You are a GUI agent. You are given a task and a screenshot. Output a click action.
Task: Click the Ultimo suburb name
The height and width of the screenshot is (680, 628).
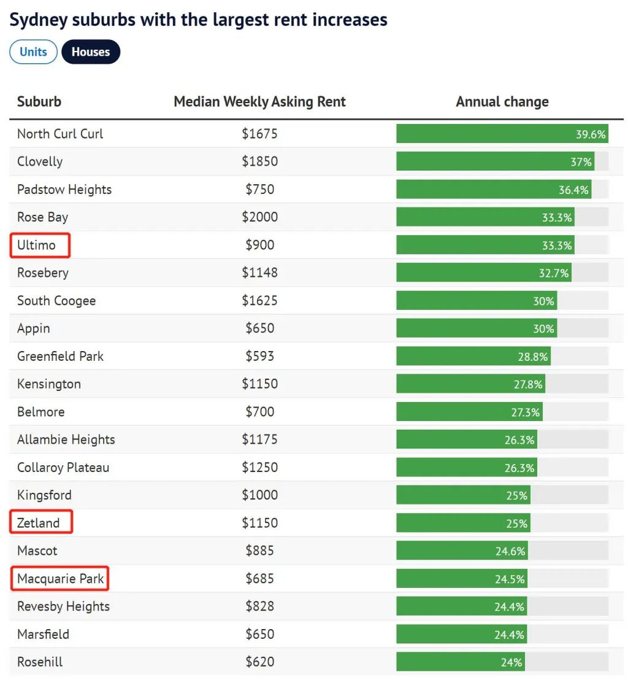(x=37, y=245)
